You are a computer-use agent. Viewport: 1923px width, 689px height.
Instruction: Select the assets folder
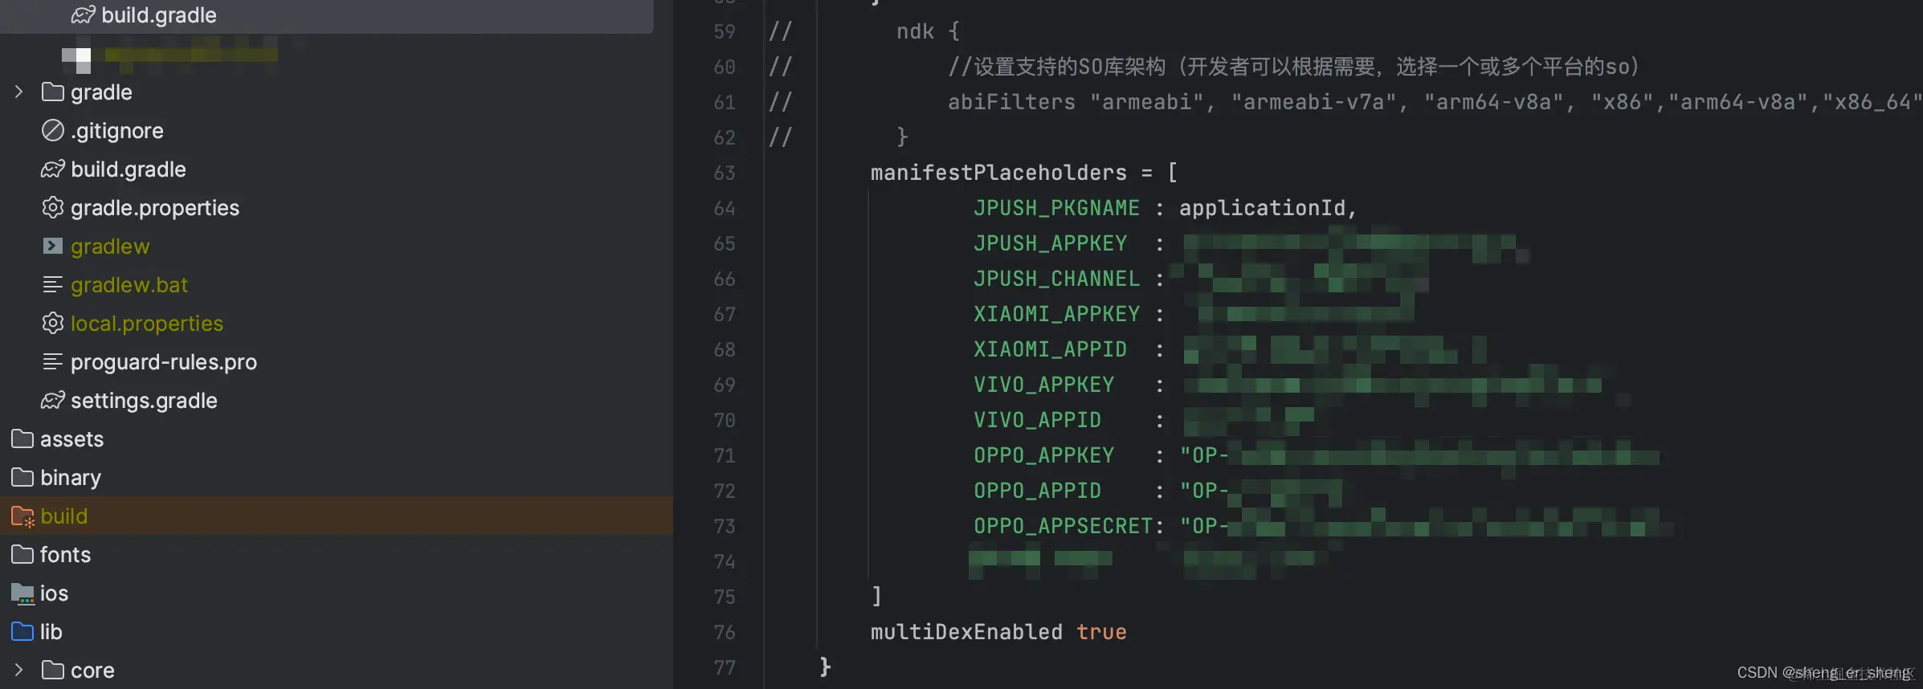[71, 439]
